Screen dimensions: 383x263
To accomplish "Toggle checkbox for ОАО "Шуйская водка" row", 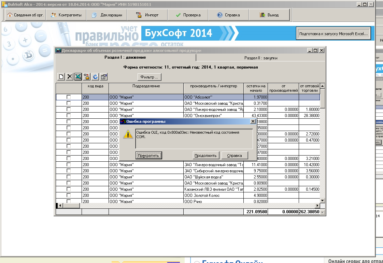I will pyautogui.click(x=69, y=177).
